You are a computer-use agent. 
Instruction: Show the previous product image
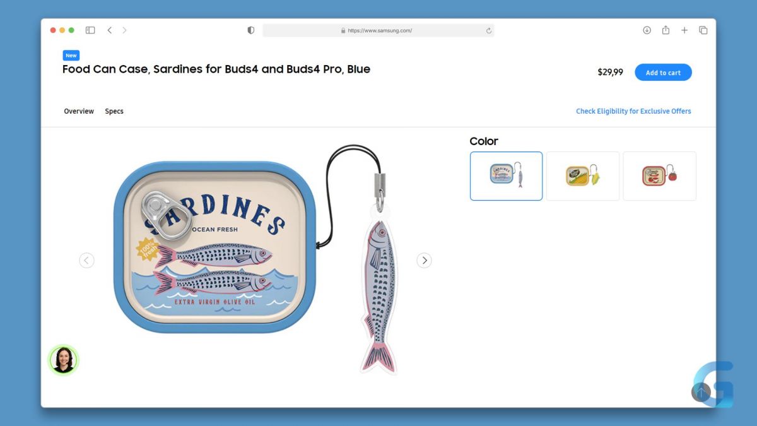87,260
